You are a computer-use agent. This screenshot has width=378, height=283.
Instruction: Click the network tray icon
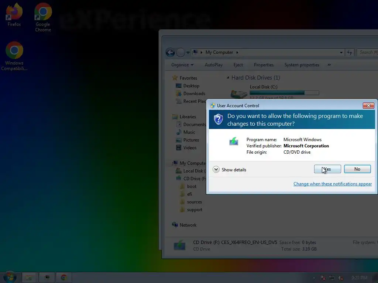[x=332, y=278]
